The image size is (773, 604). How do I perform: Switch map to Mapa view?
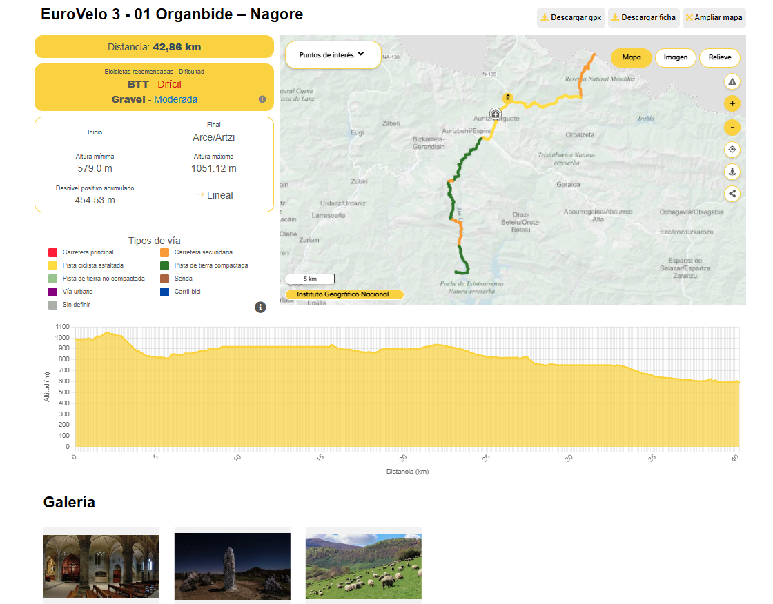631,57
